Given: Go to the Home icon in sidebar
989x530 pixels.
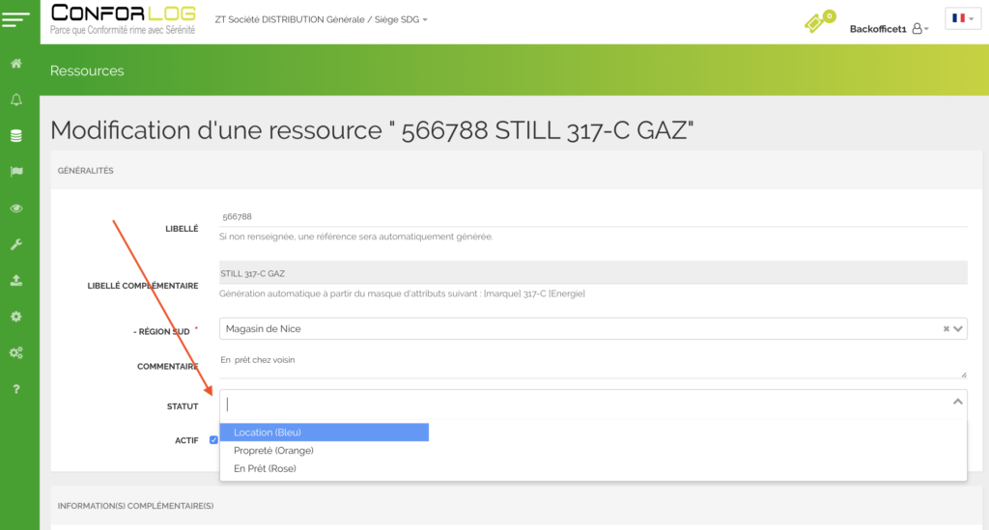Looking at the screenshot, I should point(16,64).
